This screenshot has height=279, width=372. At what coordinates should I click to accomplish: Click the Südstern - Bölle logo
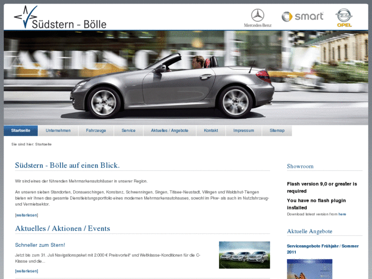point(60,17)
